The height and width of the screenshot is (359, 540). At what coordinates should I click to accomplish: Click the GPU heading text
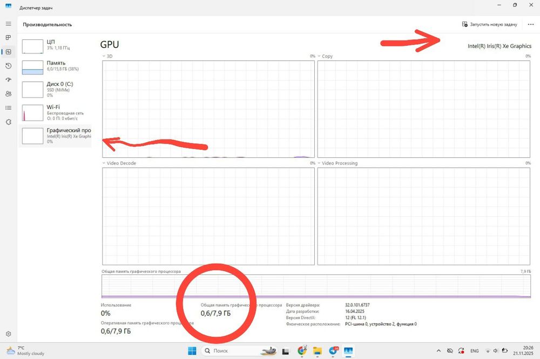[x=110, y=45]
